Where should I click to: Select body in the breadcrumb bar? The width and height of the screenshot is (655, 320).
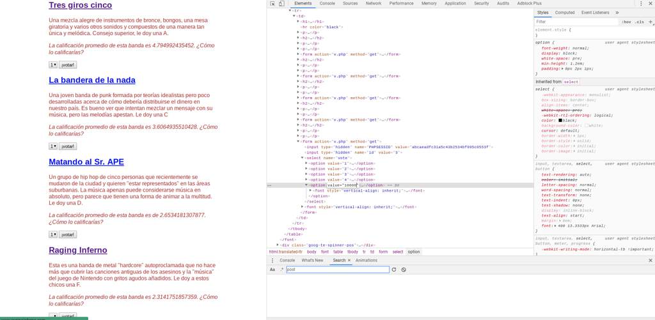[x=312, y=252]
